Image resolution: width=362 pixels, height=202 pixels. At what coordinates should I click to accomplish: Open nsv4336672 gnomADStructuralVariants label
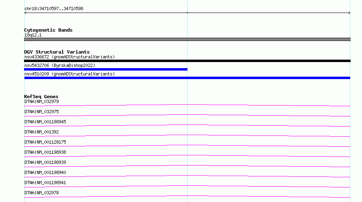(x=70, y=57)
